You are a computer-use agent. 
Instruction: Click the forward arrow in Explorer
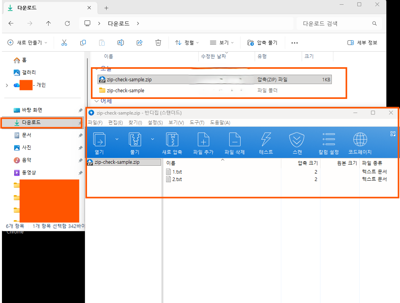[30, 23]
